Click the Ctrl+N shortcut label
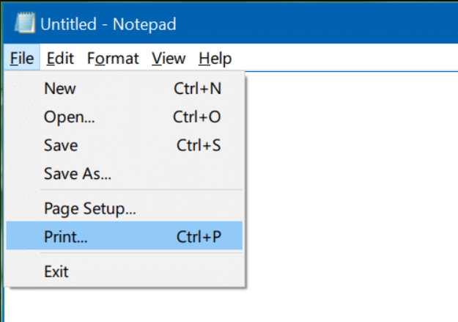This screenshot has width=458, height=322. click(x=198, y=89)
